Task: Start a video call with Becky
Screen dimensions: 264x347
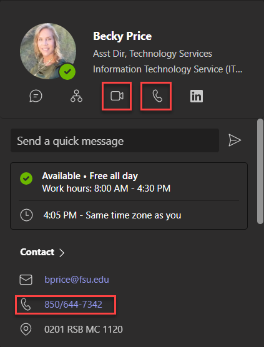Action: (x=117, y=96)
